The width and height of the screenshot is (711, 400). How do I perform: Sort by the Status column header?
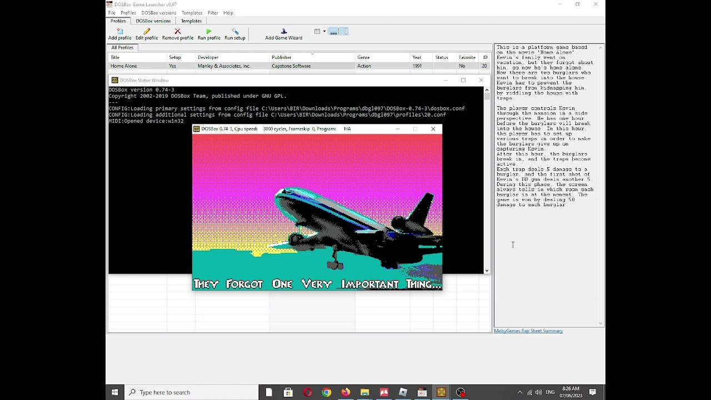[x=444, y=57]
